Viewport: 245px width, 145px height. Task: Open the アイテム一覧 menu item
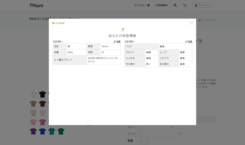(142, 5)
